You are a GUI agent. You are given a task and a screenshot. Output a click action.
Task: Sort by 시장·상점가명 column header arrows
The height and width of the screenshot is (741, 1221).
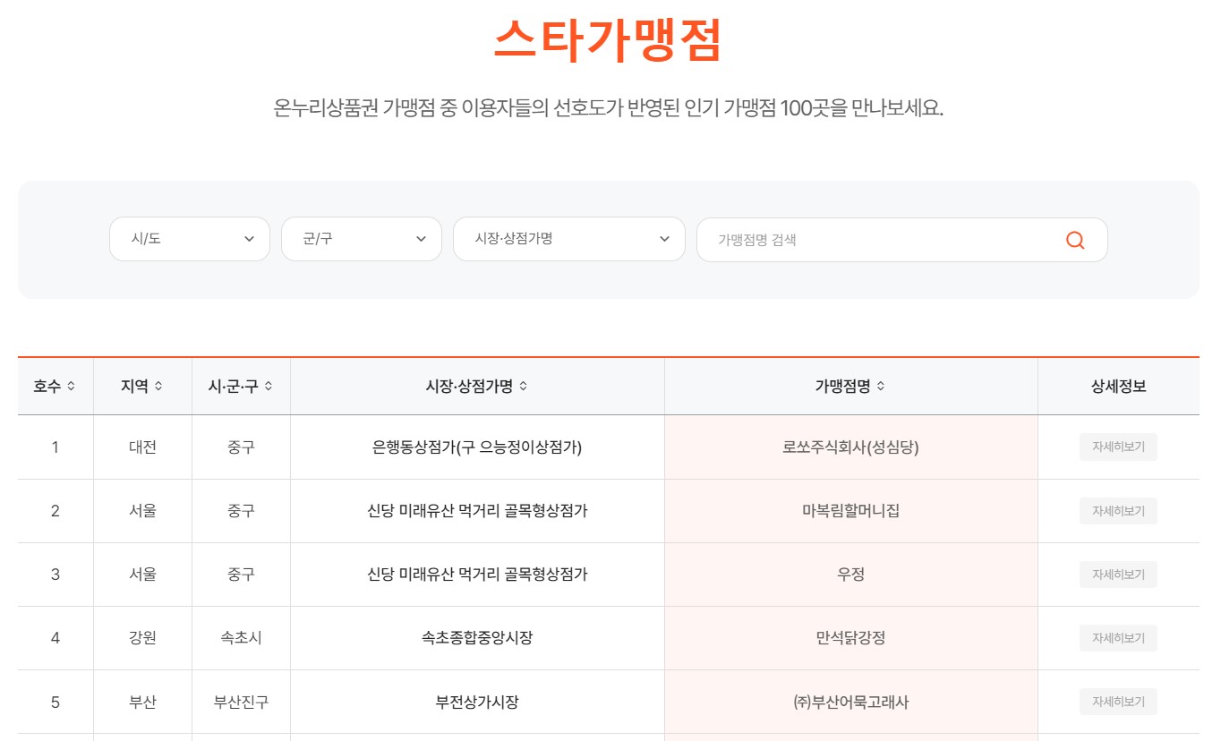[524, 387]
